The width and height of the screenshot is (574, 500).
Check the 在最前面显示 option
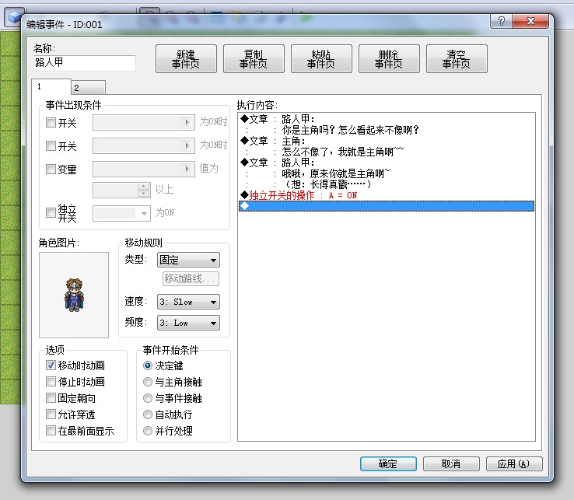[51, 431]
